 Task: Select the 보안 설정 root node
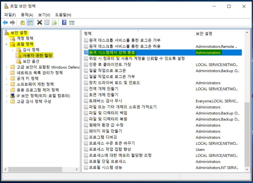[19, 33]
